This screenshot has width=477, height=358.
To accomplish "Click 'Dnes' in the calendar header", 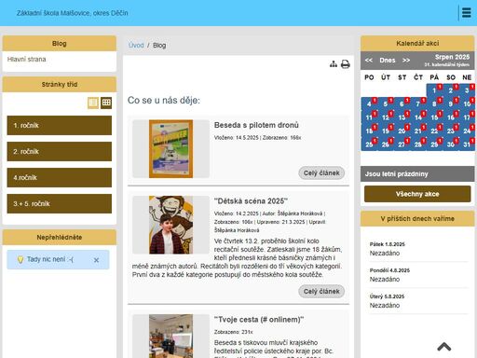I will (x=388, y=61).
